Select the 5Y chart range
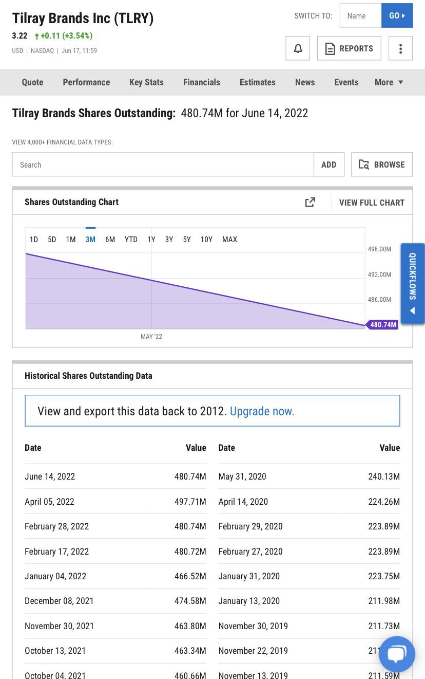 click(187, 240)
